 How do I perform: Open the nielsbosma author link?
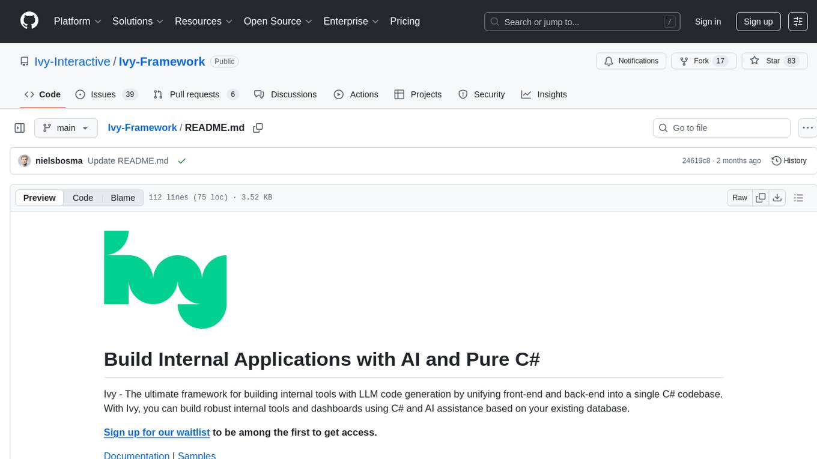pos(59,161)
